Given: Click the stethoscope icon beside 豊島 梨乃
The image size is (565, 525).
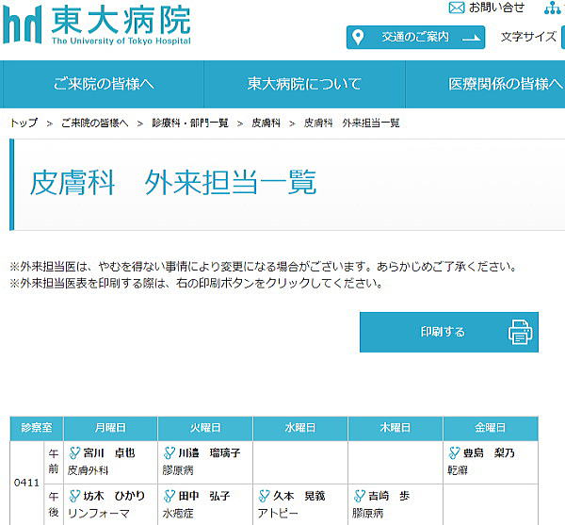Looking at the screenshot, I should [x=455, y=453].
